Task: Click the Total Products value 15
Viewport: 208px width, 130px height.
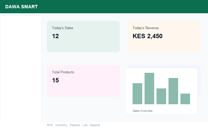Action: [x=55, y=80]
